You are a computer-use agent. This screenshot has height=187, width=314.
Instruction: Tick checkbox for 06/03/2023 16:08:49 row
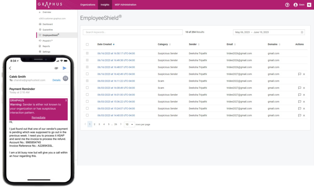pos(87,88)
